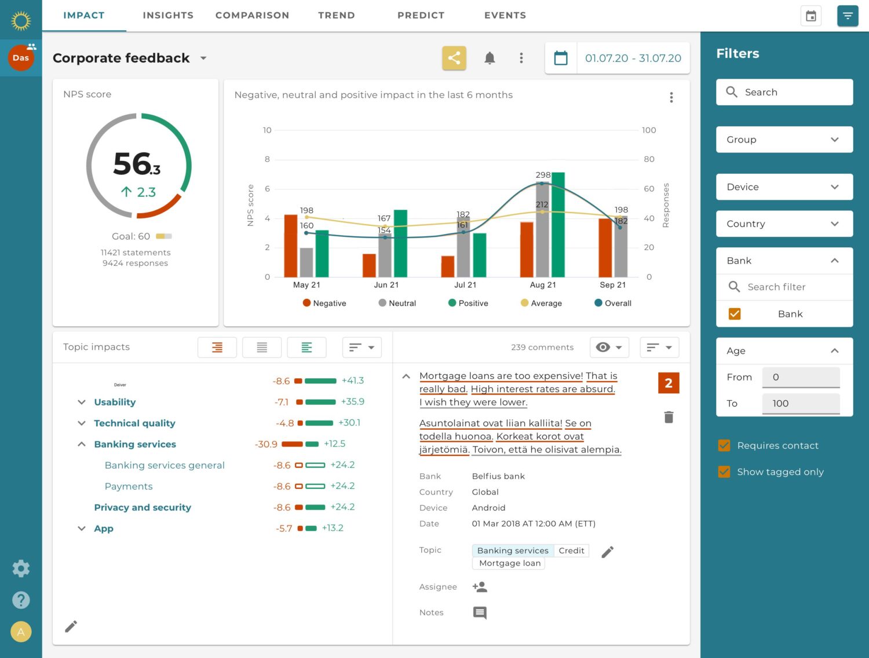Open the calendar date picker icon

point(560,58)
